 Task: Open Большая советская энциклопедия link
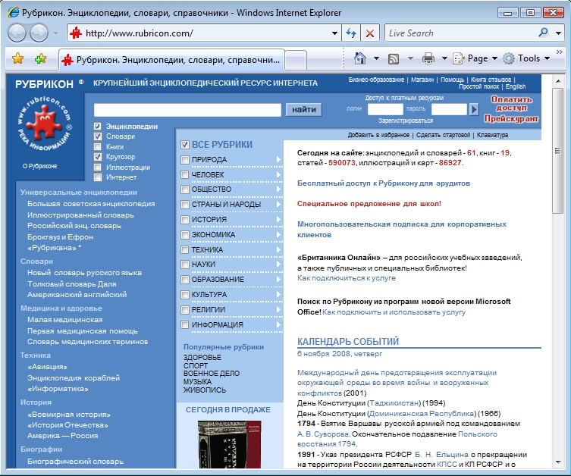click(91, 204)
